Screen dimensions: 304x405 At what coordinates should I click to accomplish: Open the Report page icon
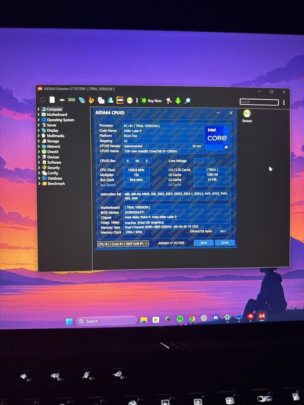(x=52, y=100)
